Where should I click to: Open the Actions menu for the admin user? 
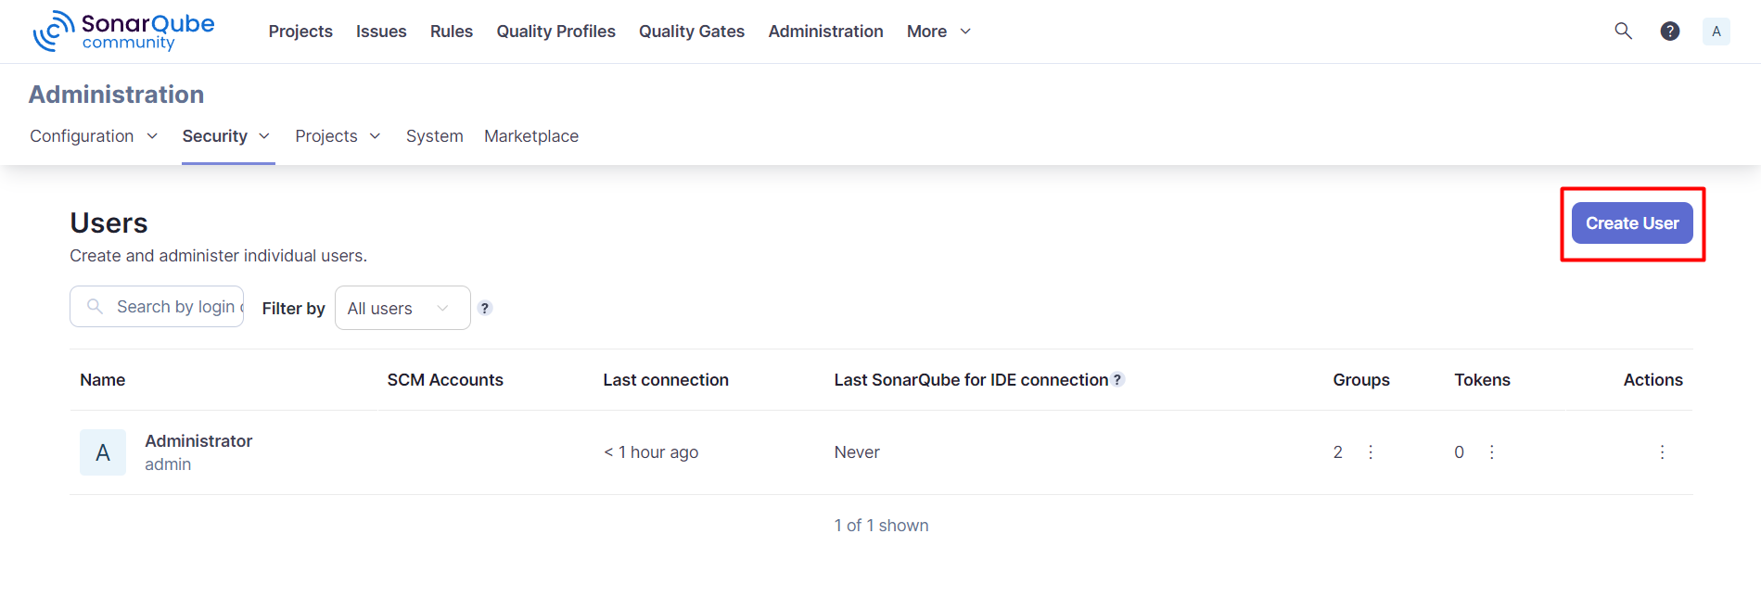(1662, 451)
